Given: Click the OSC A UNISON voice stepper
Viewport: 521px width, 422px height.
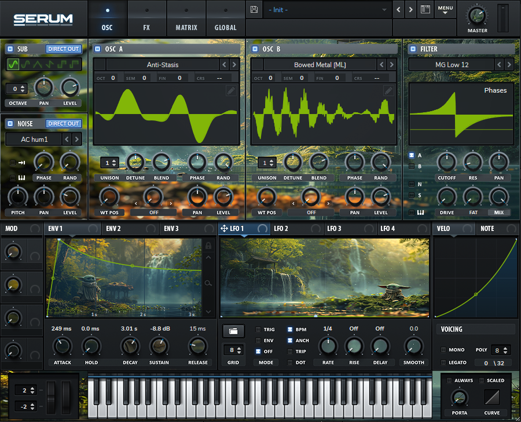Looking at the screenshot, I should [110, 163].
